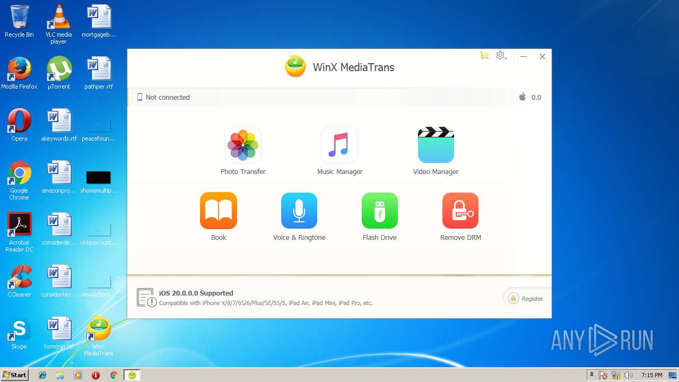Select the µTorrent desktop shortcut
The image size is (679, 382).
click(x=59, y=73)
